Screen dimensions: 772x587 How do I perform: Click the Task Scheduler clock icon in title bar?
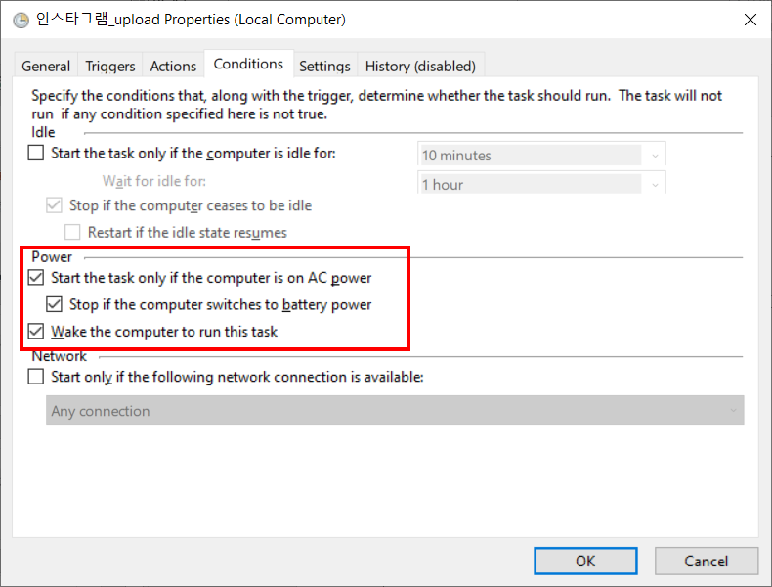[x=21, y=21]
